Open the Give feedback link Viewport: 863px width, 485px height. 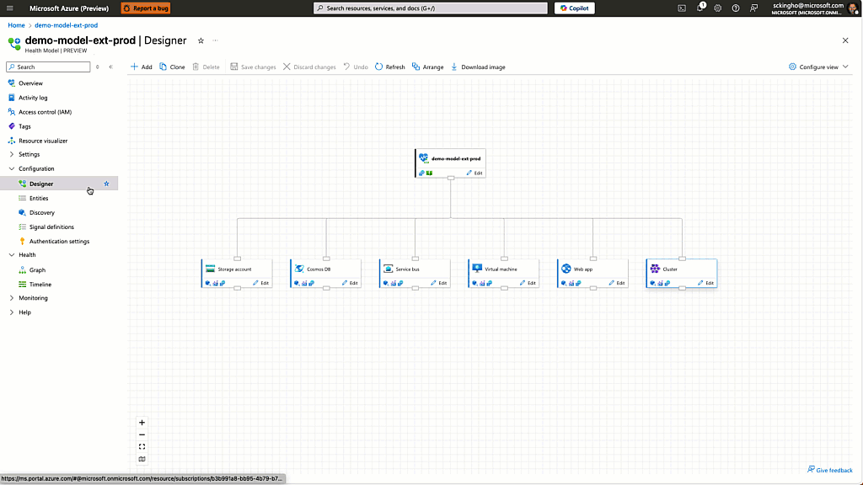pyautogui.click(x=830, y=470)
